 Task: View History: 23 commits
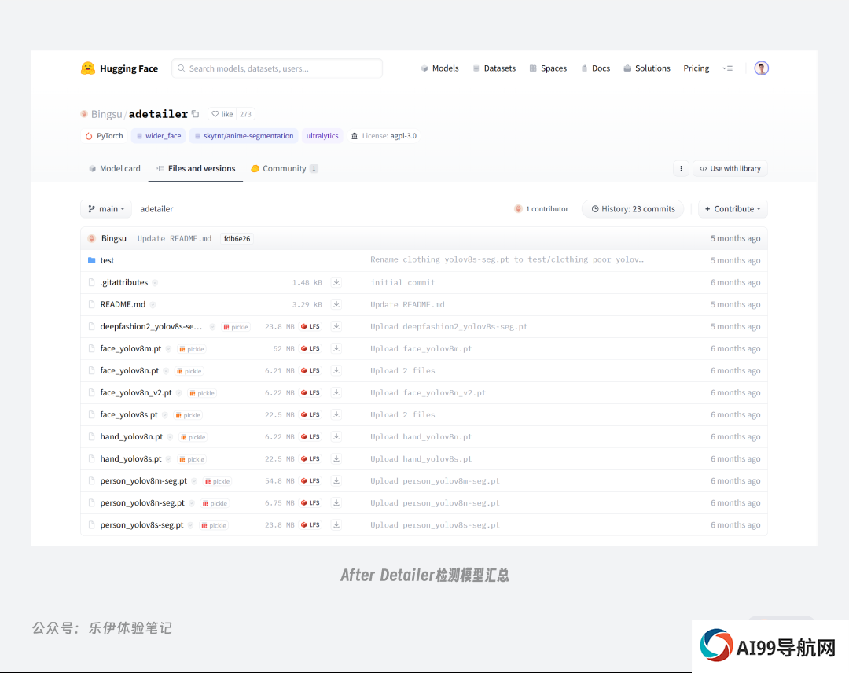click(632, 209)
